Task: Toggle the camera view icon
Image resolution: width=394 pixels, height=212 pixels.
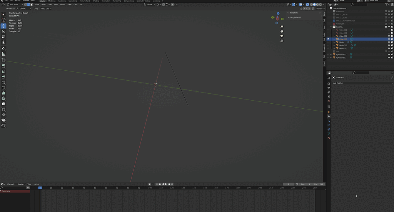Action: (282, 36)
